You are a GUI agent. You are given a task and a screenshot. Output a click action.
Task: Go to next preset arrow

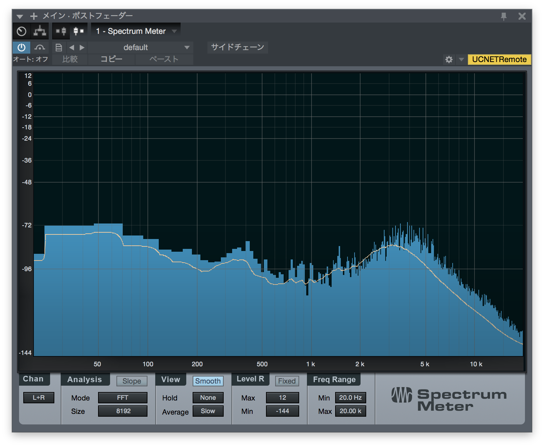pos(82,47)
